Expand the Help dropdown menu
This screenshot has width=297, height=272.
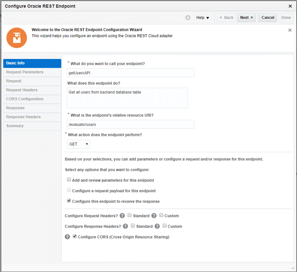[203, 18]
